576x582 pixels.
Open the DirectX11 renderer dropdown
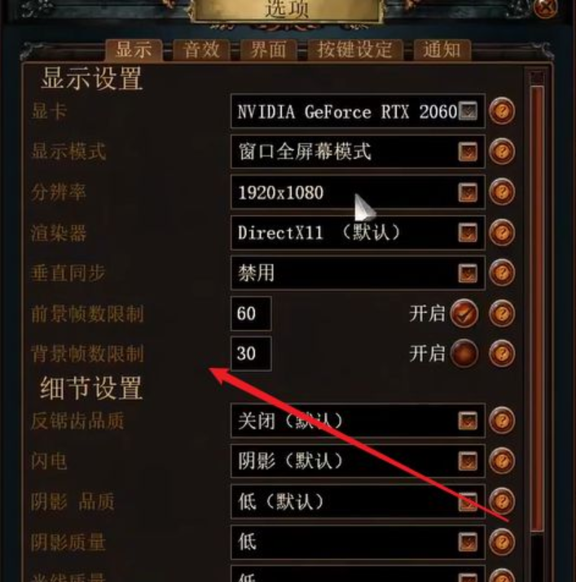pyautogui.click(x=358, y=233)
